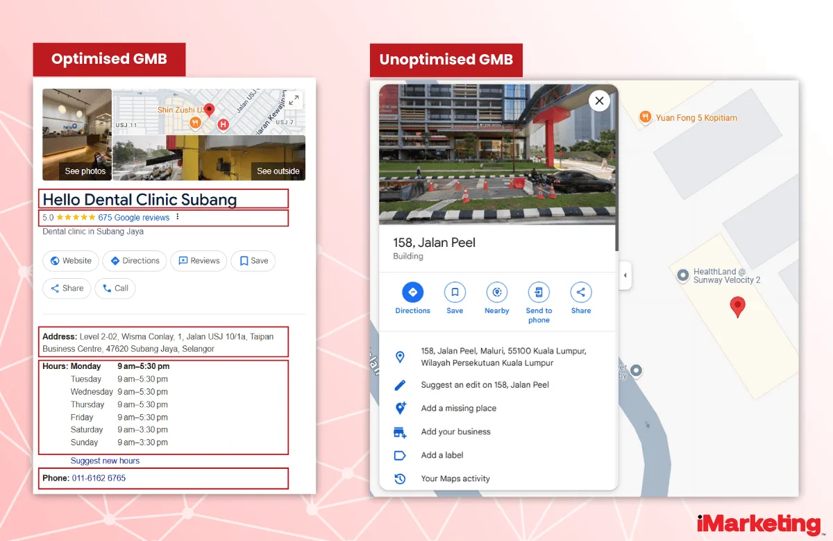Select Add your business

pos(455,431)
